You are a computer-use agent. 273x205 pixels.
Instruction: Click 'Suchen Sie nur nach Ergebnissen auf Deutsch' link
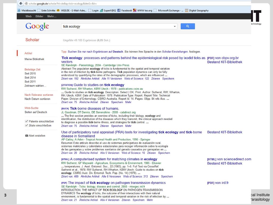click(x=95, y=52)
